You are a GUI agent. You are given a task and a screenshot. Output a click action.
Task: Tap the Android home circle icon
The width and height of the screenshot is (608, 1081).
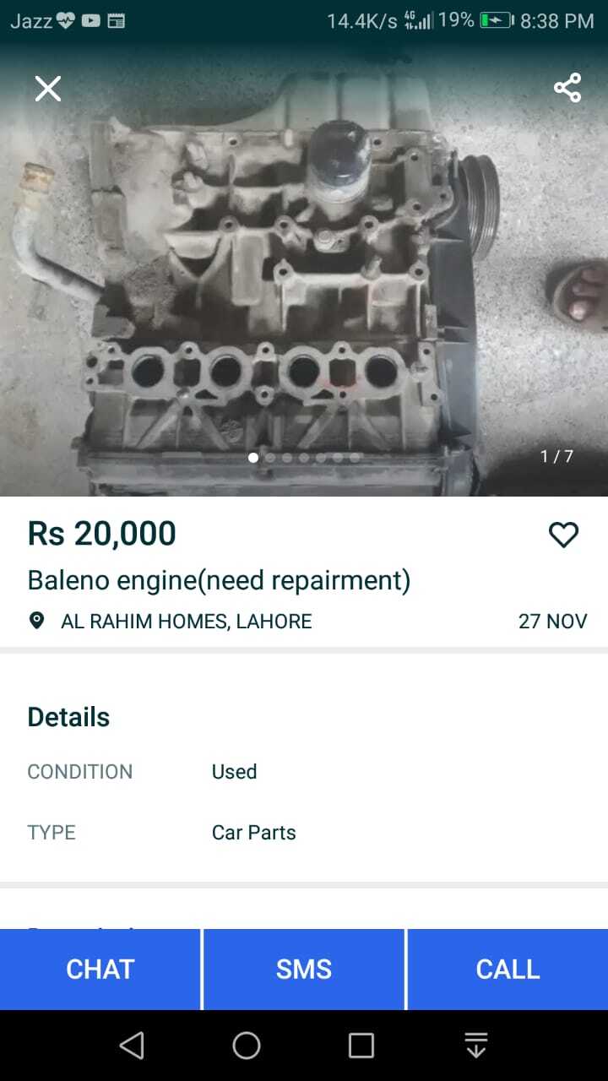click(x=247, y=1046)
